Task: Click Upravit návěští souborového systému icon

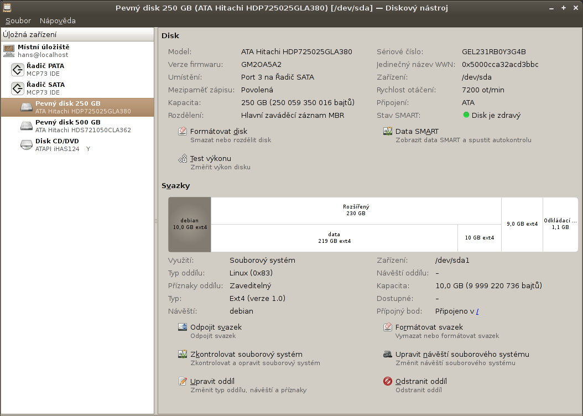Action: click(x=388, y=355)
